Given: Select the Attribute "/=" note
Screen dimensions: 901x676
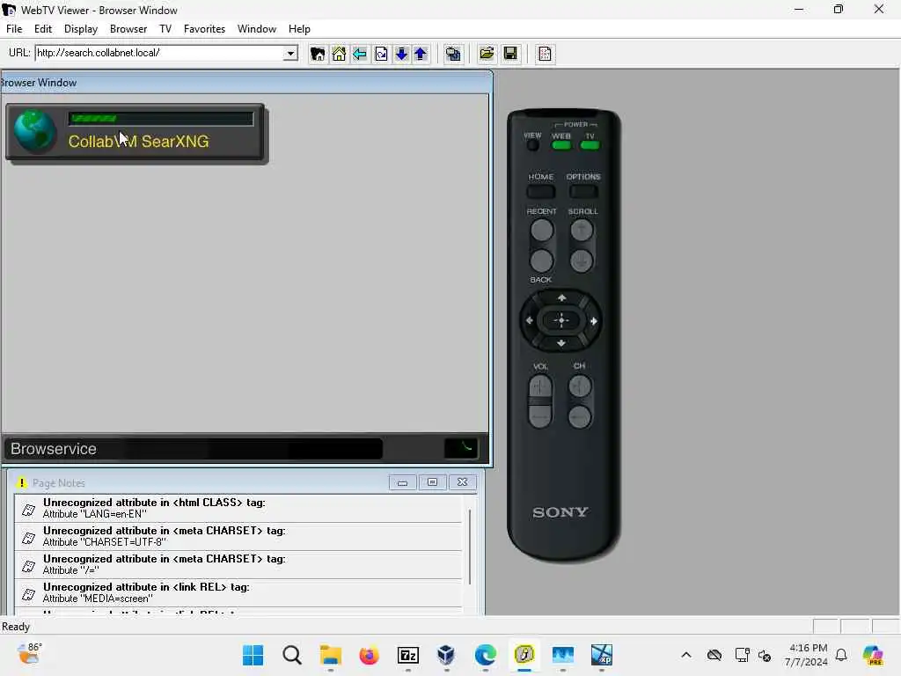Looking at the screenshot, I should coord(238,564).
